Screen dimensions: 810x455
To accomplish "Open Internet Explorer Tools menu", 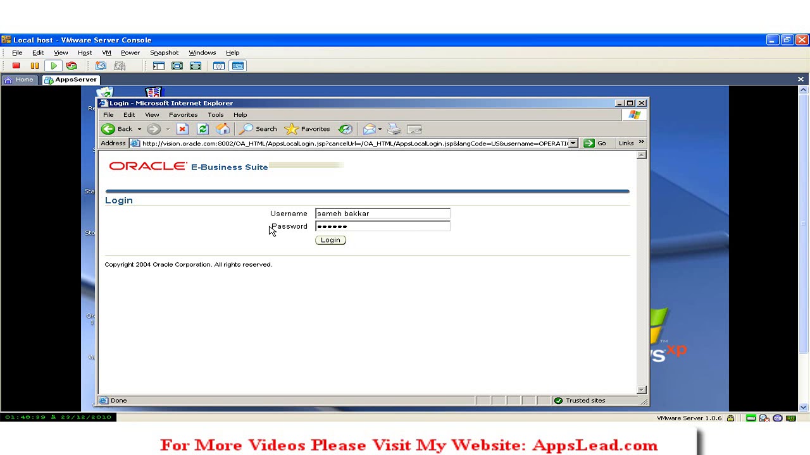I will [x=215, y=115].
